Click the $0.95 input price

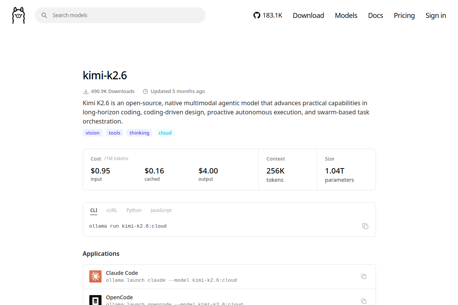pyautogui.click(x=100, y=171)
